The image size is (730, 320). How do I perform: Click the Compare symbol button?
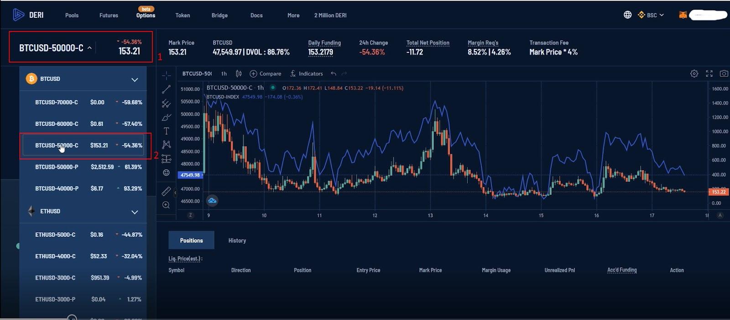tap(266, 73)
